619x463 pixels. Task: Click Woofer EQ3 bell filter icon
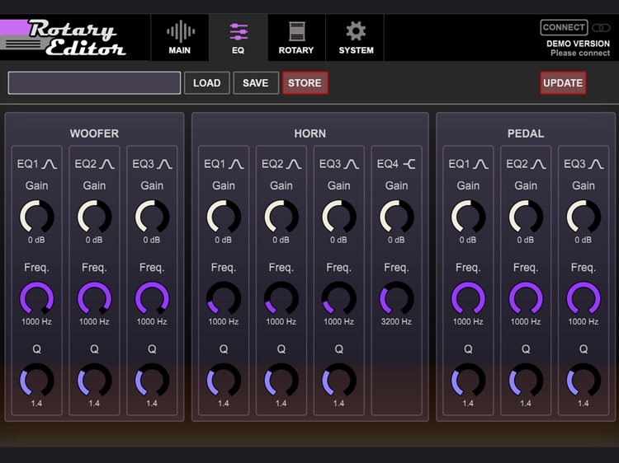[x=164, y=164]
